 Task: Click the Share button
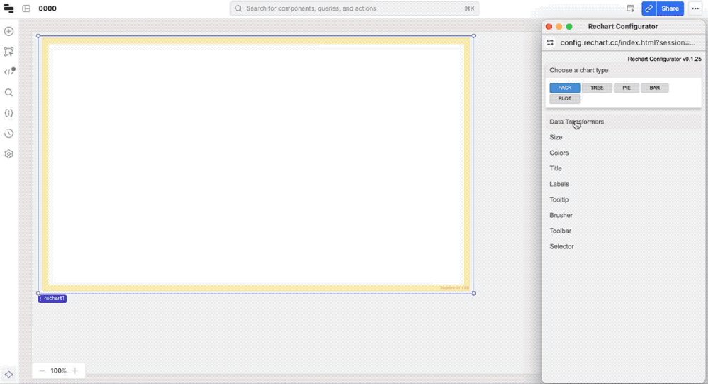click(x=670, y=8)
